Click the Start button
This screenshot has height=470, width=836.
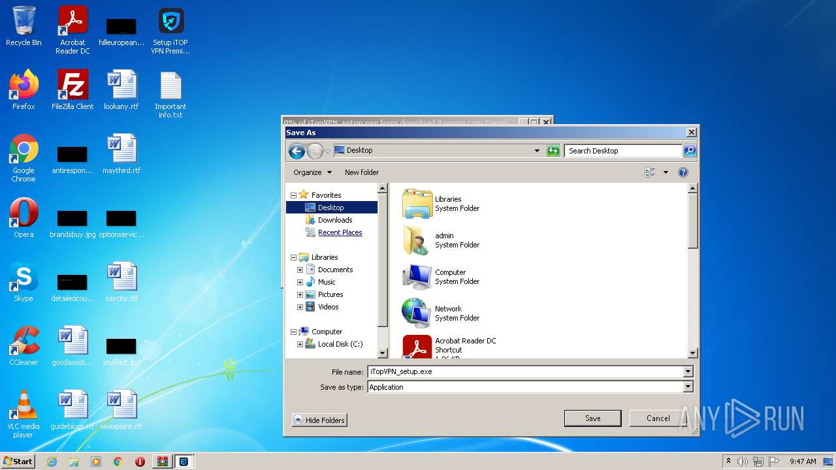coord(18,462)
